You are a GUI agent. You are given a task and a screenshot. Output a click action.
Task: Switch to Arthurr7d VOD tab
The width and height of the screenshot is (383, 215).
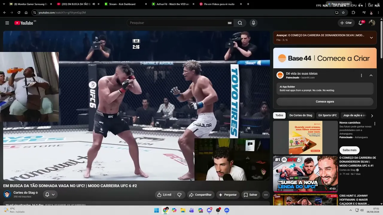coord(171,4)
